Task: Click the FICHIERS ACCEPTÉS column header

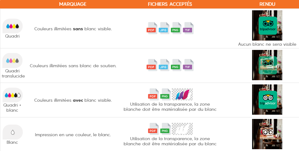Action: tap(170, 4)
